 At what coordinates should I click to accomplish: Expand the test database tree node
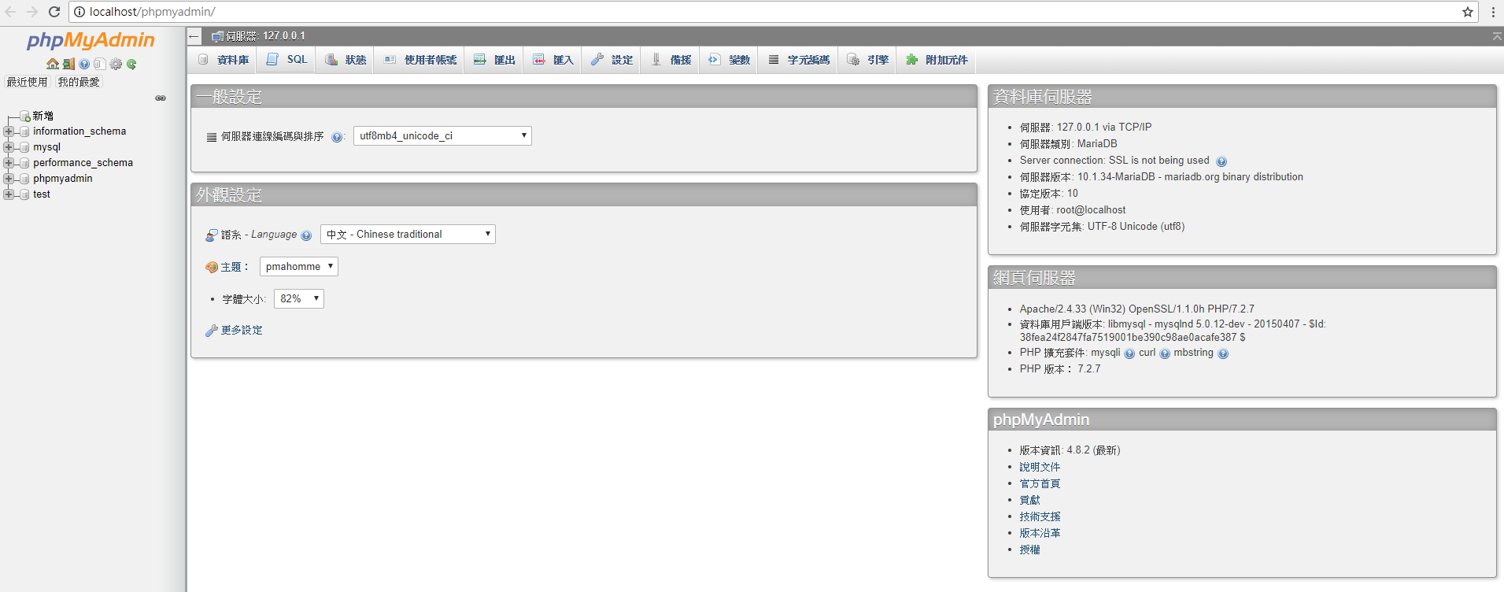coord(9,194)
